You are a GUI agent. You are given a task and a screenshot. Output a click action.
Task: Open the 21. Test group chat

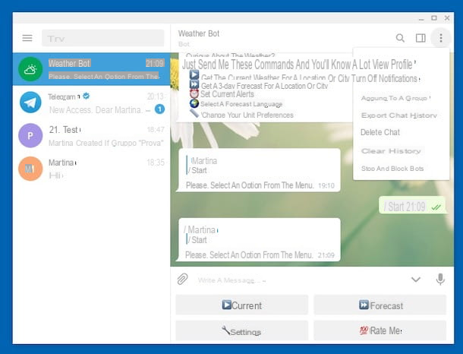coord(92,135)
